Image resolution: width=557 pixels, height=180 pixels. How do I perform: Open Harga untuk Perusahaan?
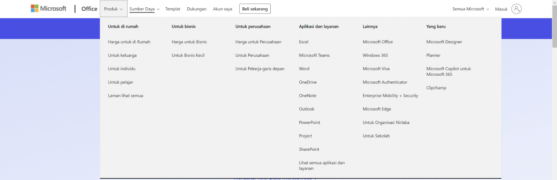point(258,42)
